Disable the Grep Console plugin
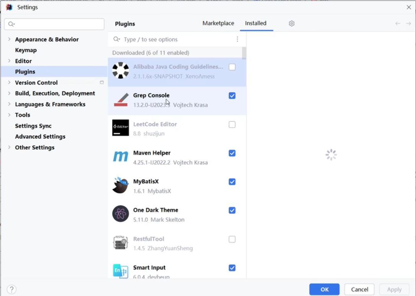This screenshot has width=416, height=296. (x=232, y=96)
